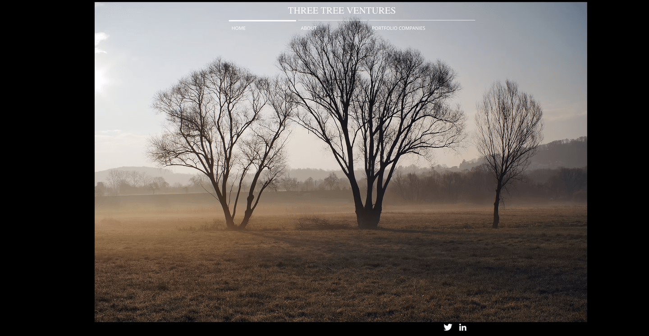The height and width of the screenshot is (336, 649).
Task: Visit Twitter via the footer social icon
Action: click(x=448, y=327)
